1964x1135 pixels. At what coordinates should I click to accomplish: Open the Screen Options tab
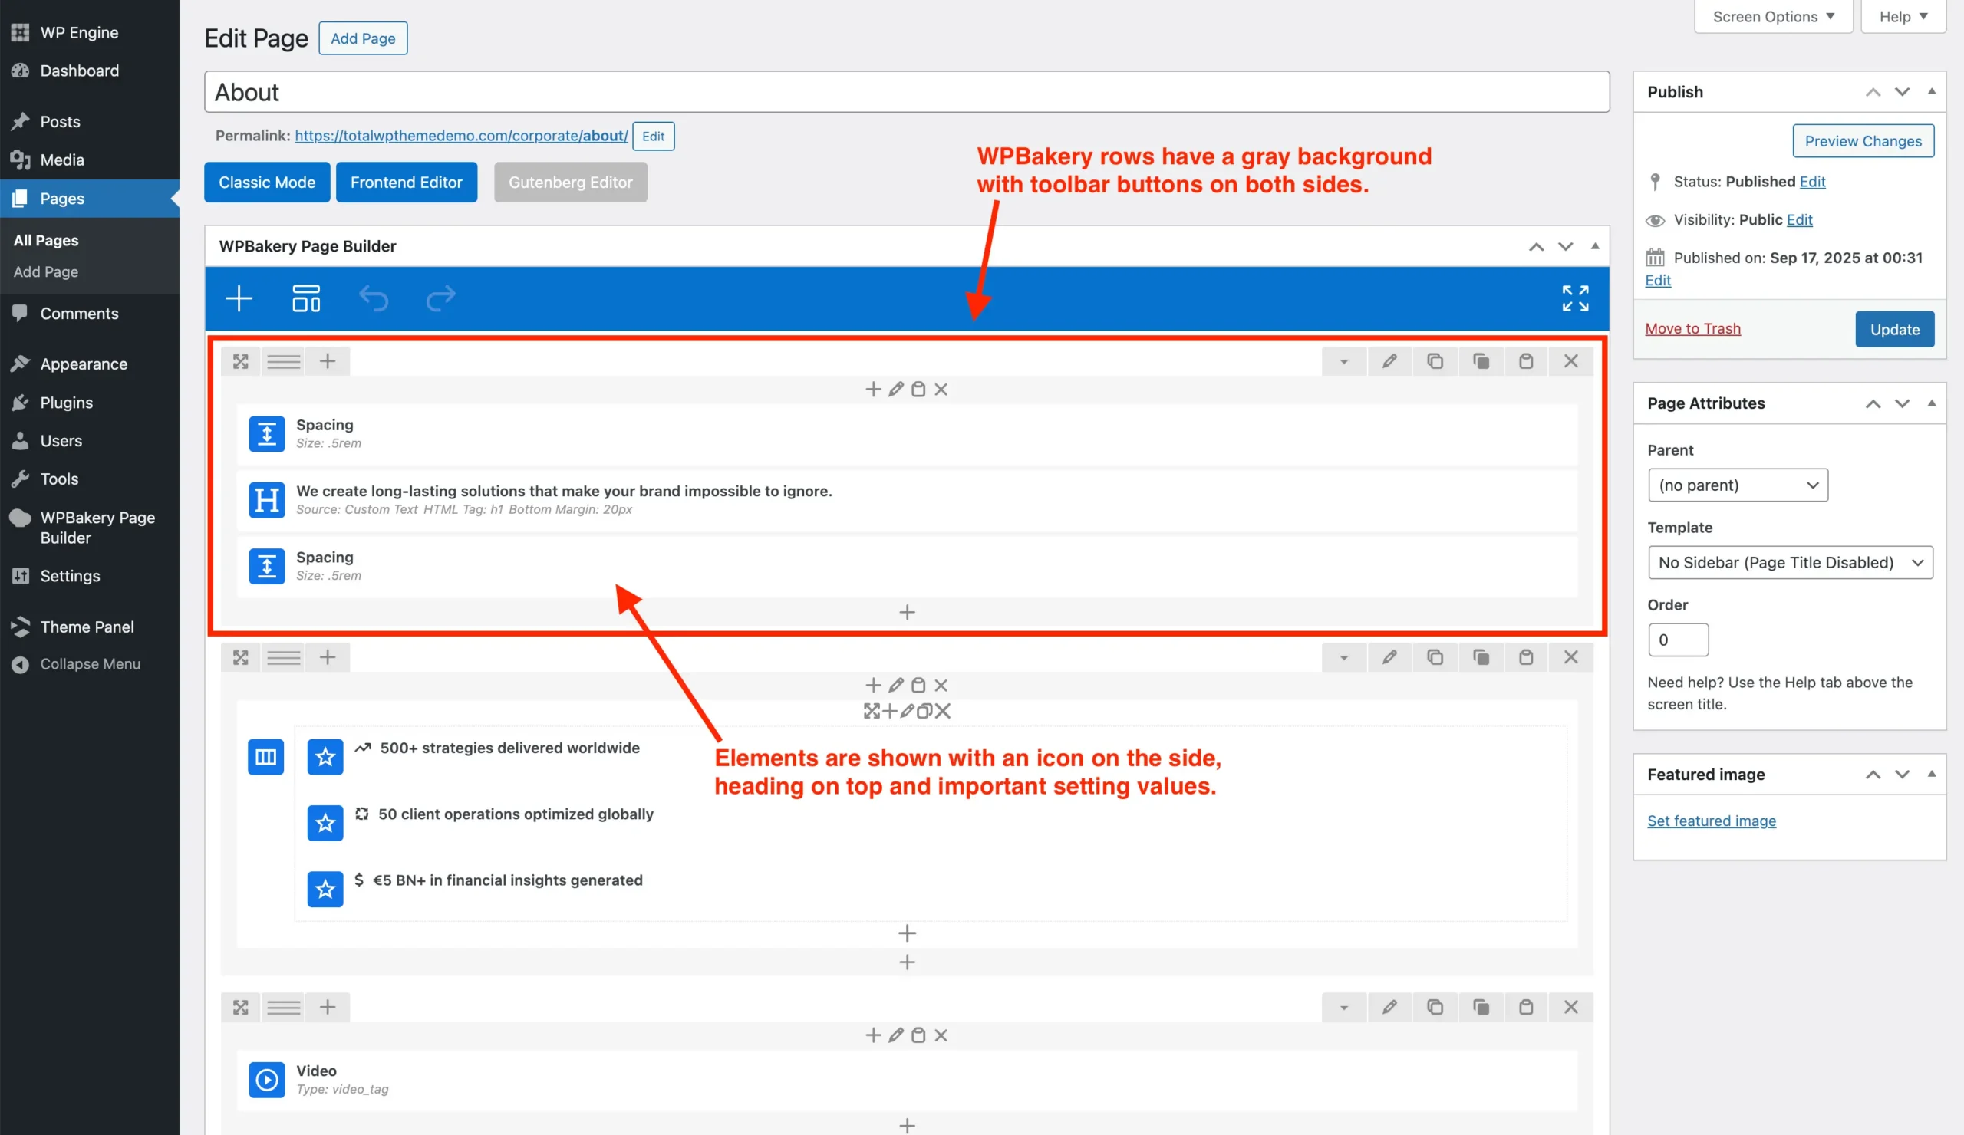coord(1772,15)
